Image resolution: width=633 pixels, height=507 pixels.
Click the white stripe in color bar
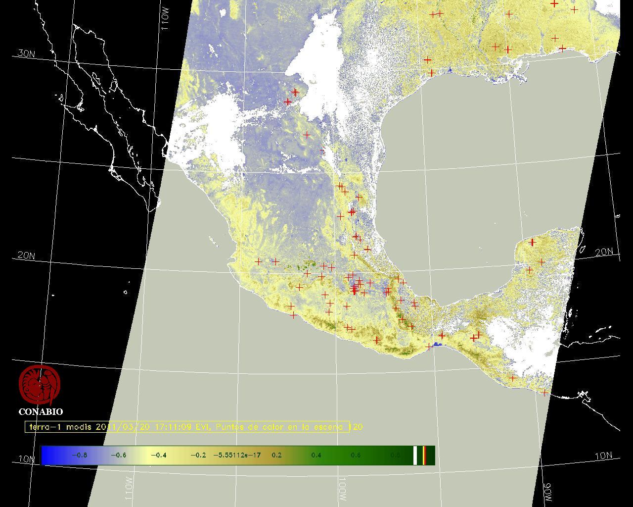pyautogui.click(x=415, y=455)
